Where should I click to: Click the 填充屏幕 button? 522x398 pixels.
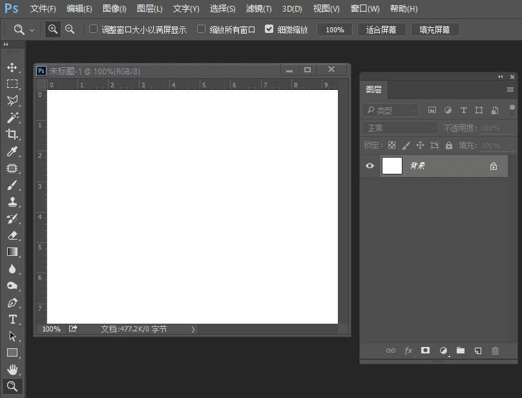pos(435,30)
